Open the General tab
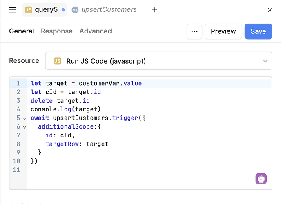Screen dimensions: 281x204 coord(22,31)
